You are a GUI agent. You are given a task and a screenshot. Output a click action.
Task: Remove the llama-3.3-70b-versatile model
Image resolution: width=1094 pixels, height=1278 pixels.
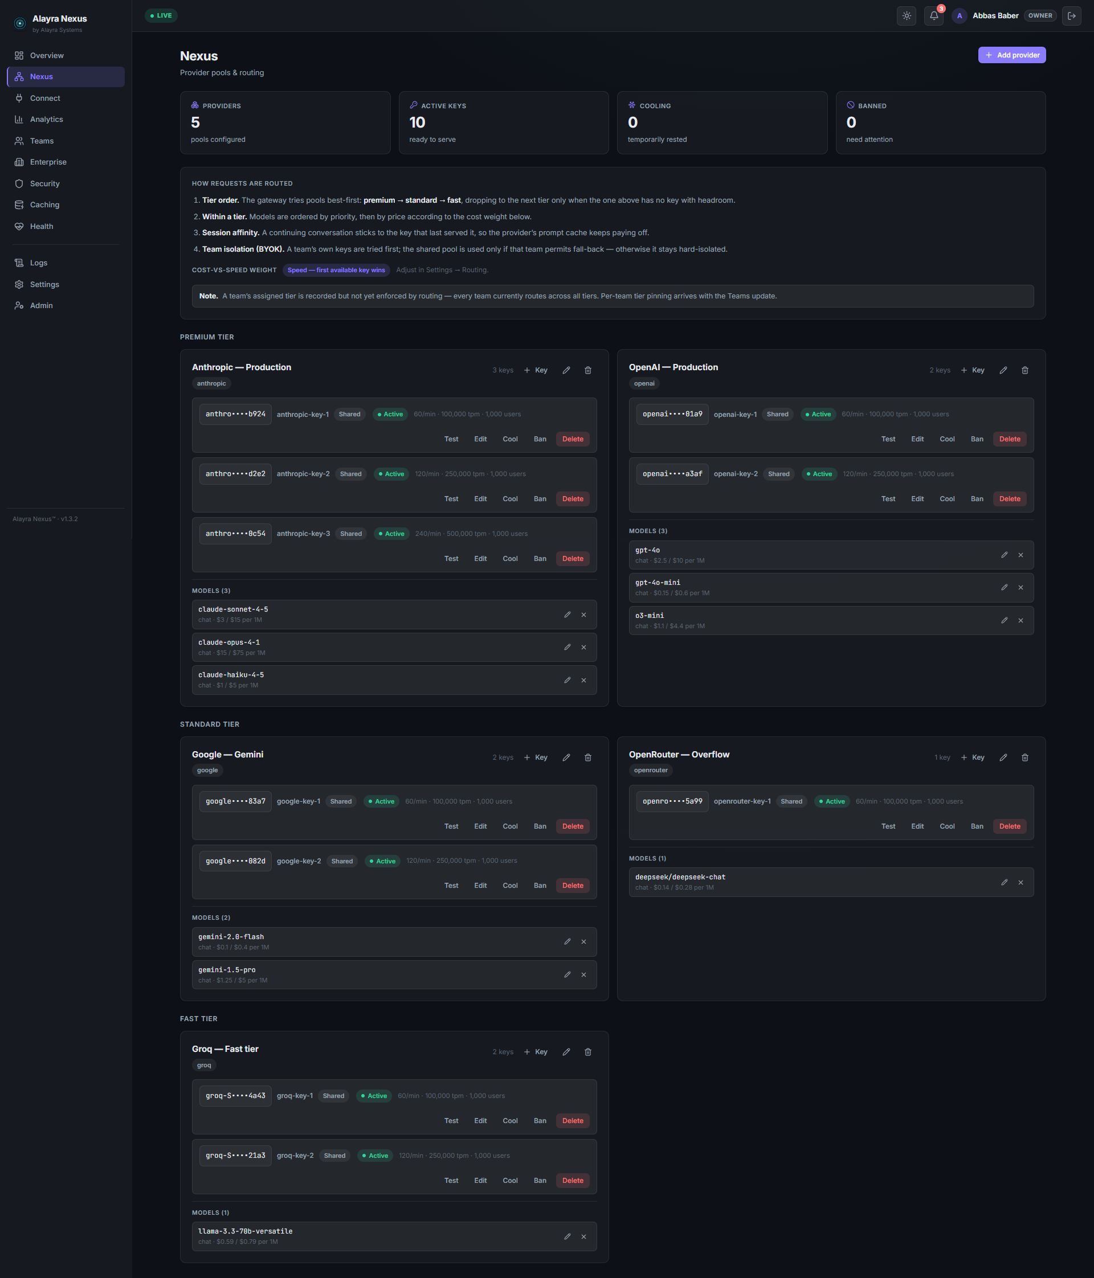coord(583,1236)
